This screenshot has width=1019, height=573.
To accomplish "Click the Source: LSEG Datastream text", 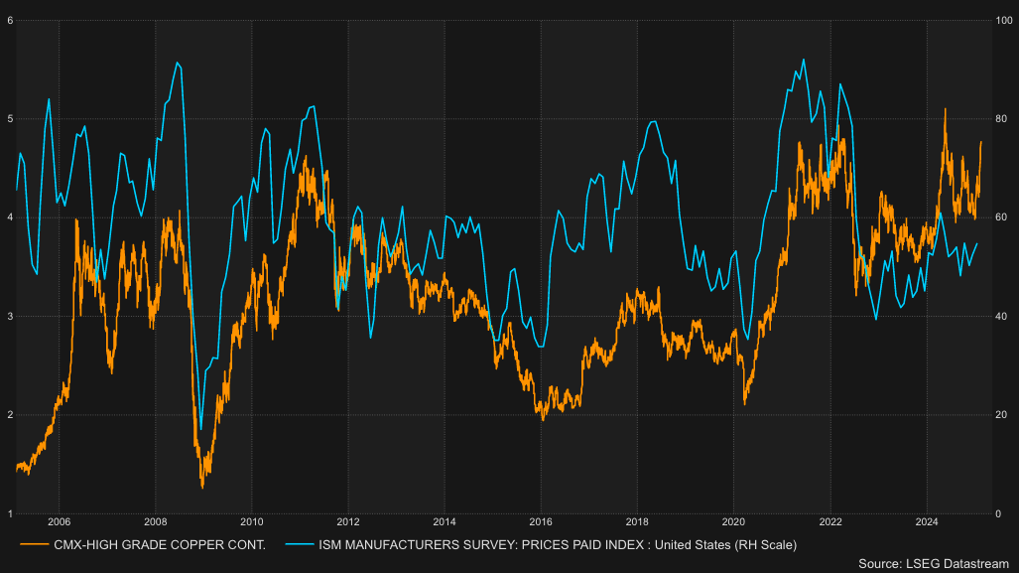I will coord(934,564).
